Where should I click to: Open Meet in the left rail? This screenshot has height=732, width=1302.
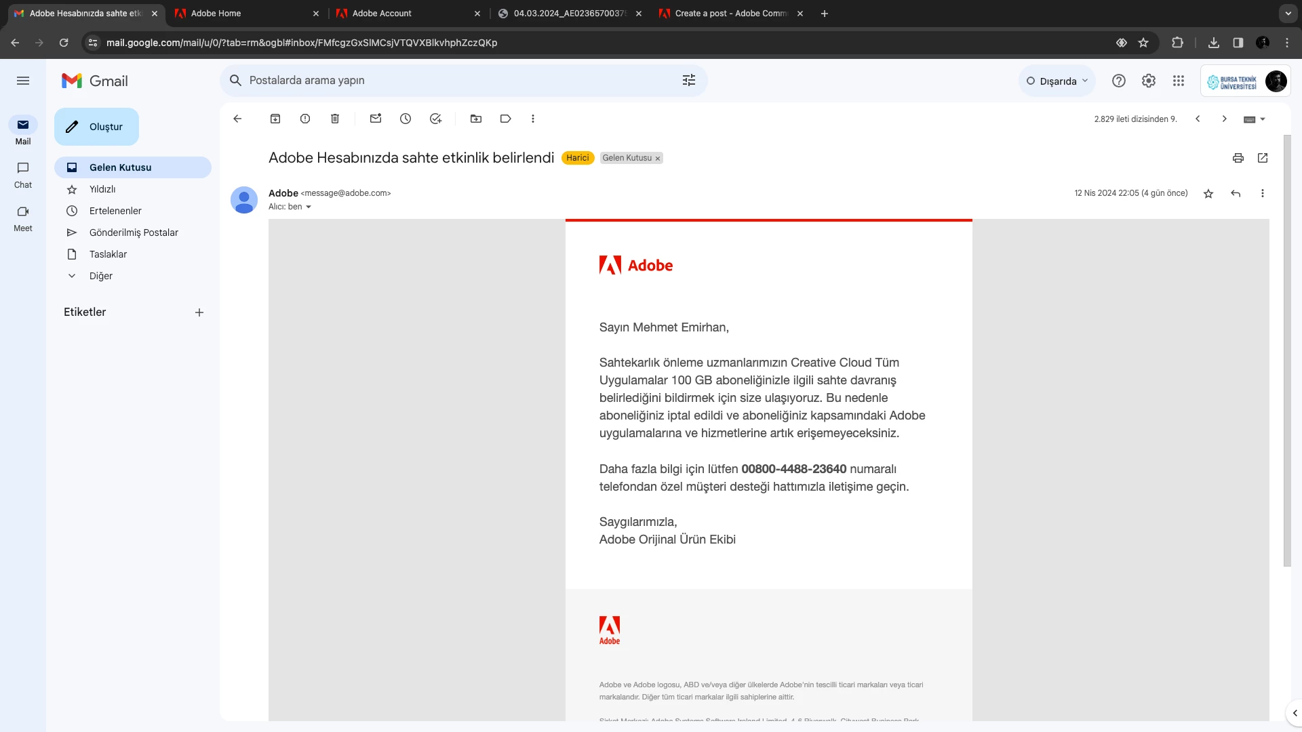tap(23, 218)
